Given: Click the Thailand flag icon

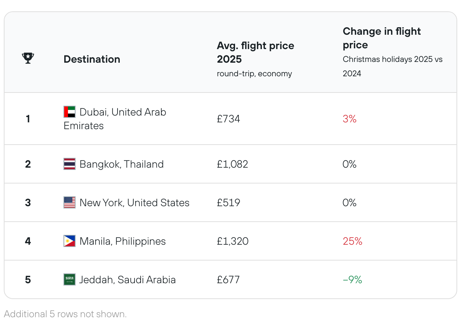Looking at the screenshot, I should click(70, 164).
